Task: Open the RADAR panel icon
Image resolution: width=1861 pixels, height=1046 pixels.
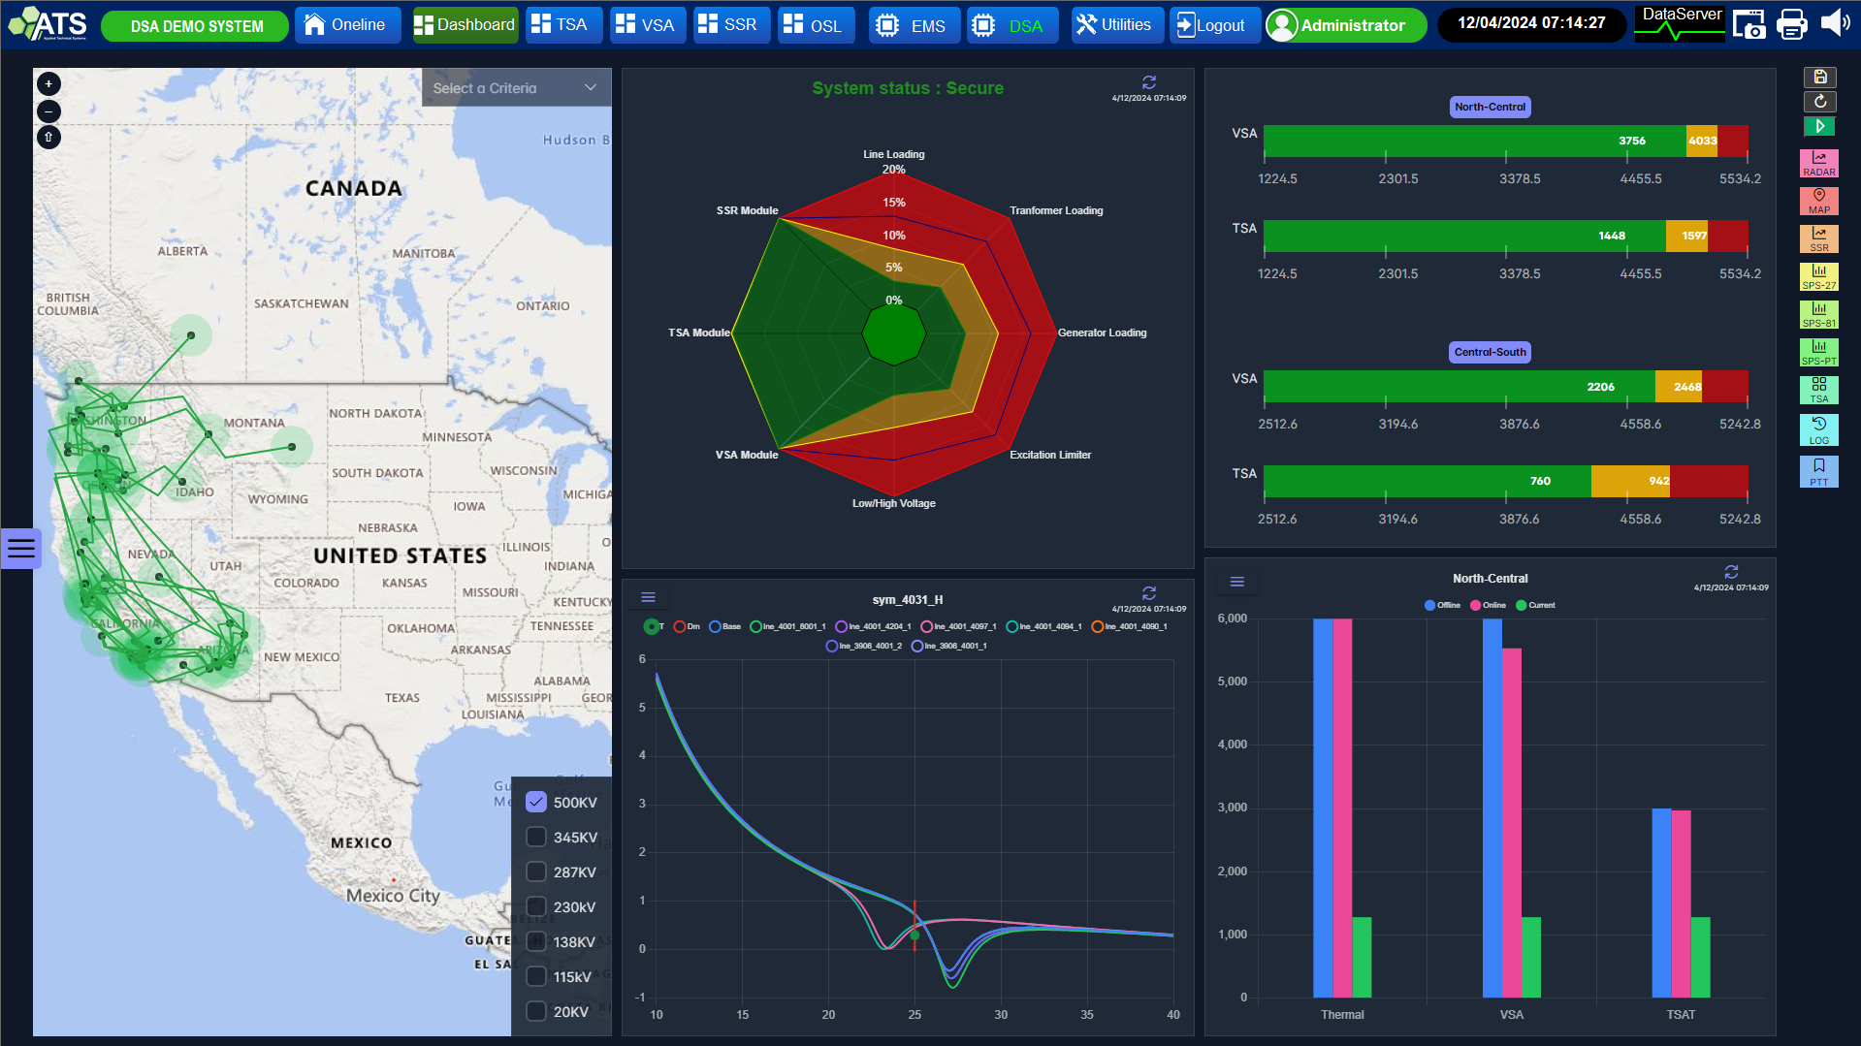Action: [1818, 163]
